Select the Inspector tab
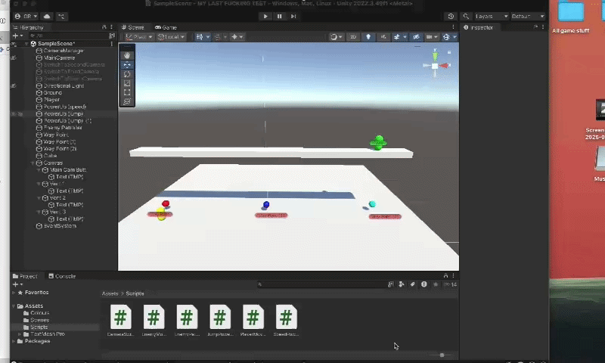The height and width of the screenshot is (363, 605). [479, 27]
